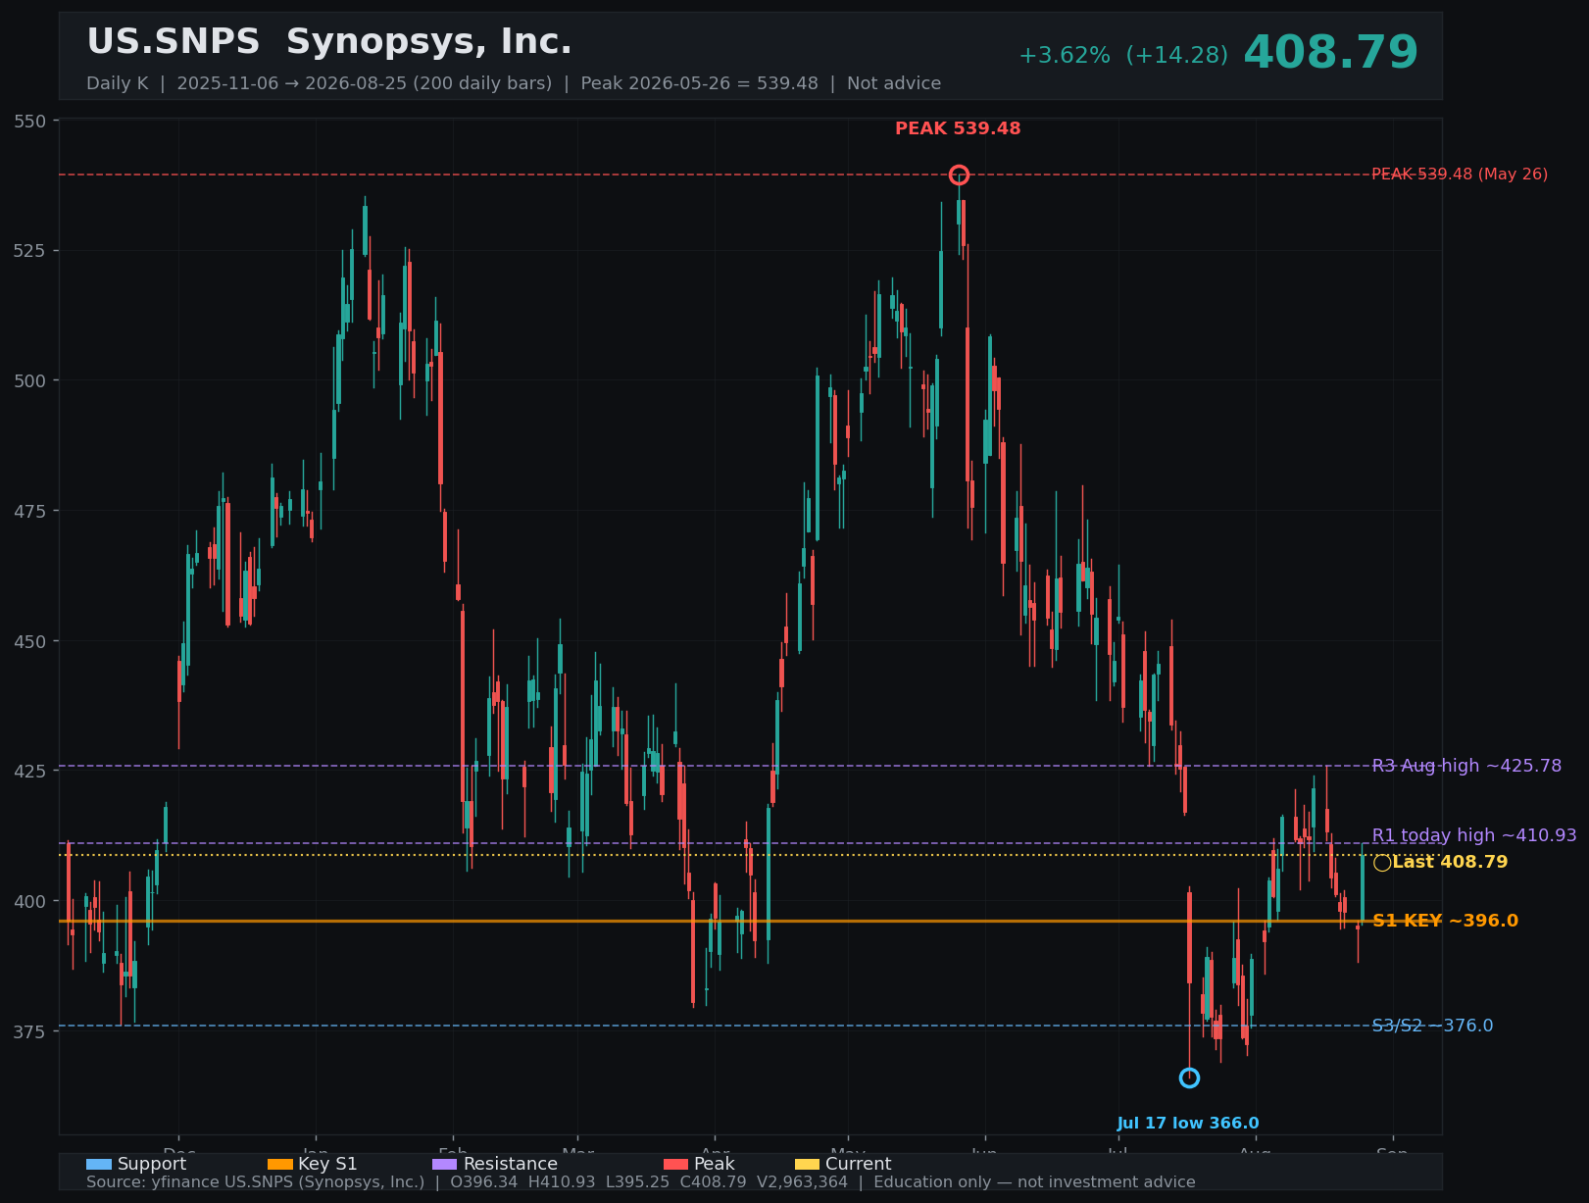This screenshot has height=1203, width=1589.
Task: Click the 'Support' legend label
Action: click(x=152, y=1164)
